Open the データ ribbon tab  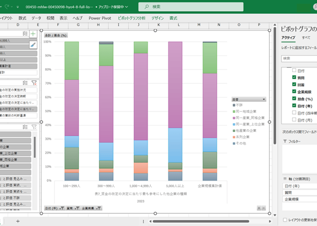coord(36,18)
